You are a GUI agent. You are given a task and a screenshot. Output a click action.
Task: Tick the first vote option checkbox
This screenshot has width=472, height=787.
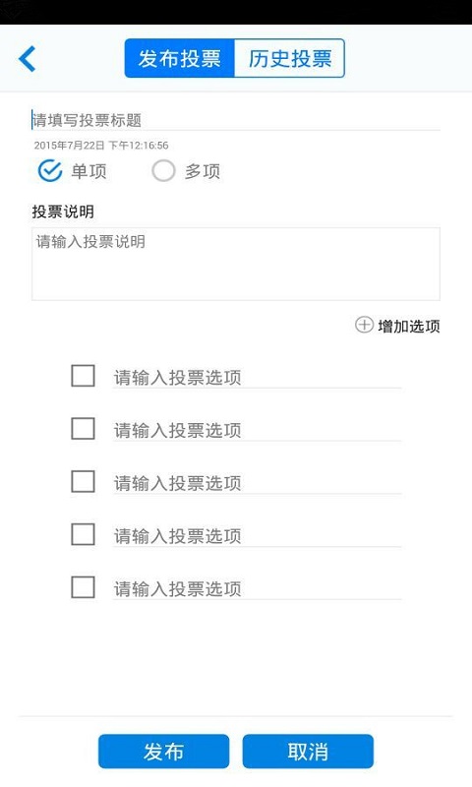point(83,376)
